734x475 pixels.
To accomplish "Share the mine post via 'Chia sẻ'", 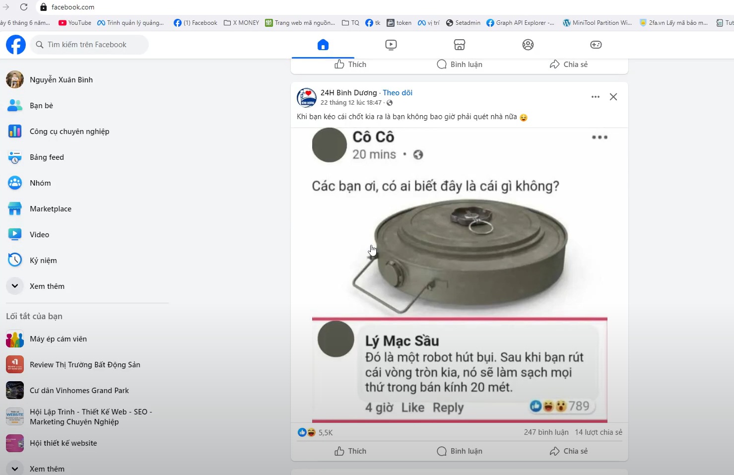I will (569, 451).
